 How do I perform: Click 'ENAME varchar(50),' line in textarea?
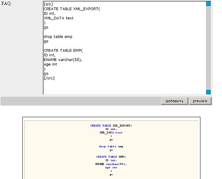tap(63, 60)
